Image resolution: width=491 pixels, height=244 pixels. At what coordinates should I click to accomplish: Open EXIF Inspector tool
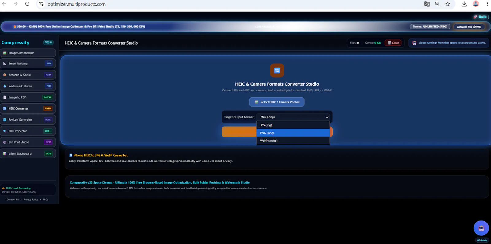coord(28,131)
